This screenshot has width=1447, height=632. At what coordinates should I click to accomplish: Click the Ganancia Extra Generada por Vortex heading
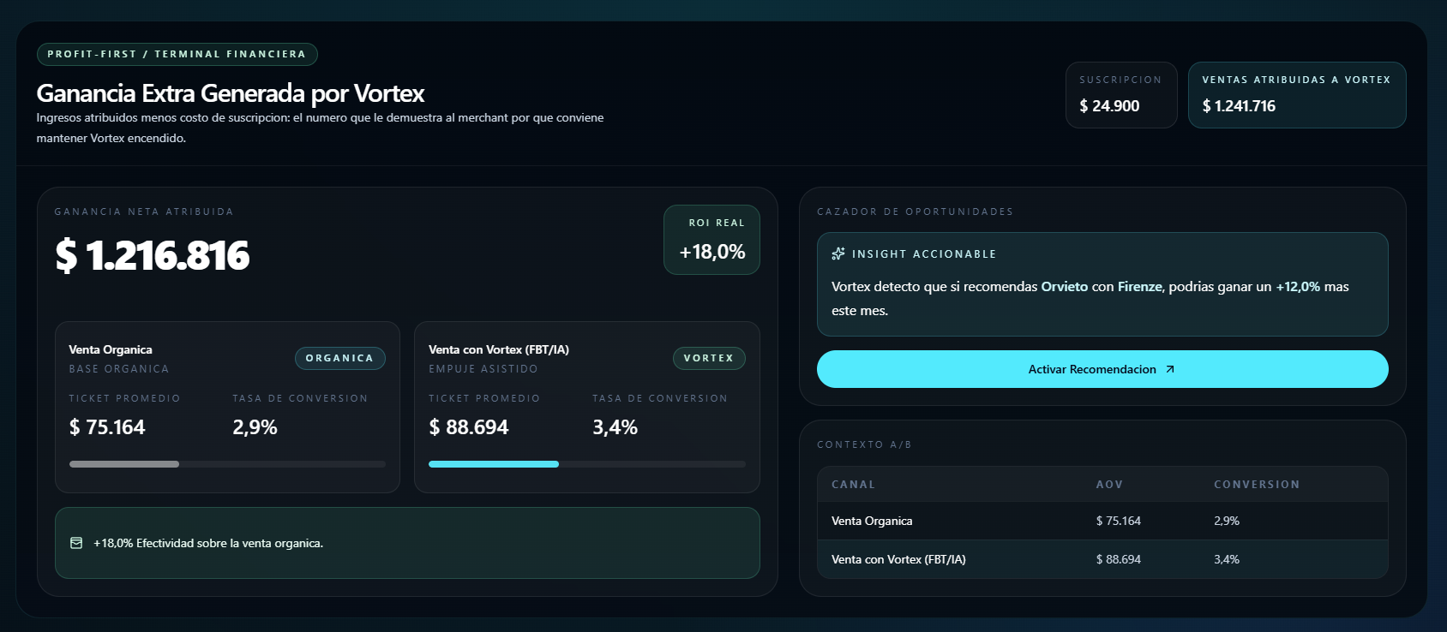[x=231, y=92]
